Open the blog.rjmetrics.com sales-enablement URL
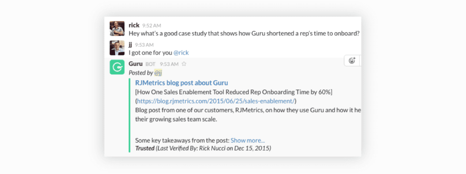Viewport: 466px width, 174px height. tap(216, 101)
